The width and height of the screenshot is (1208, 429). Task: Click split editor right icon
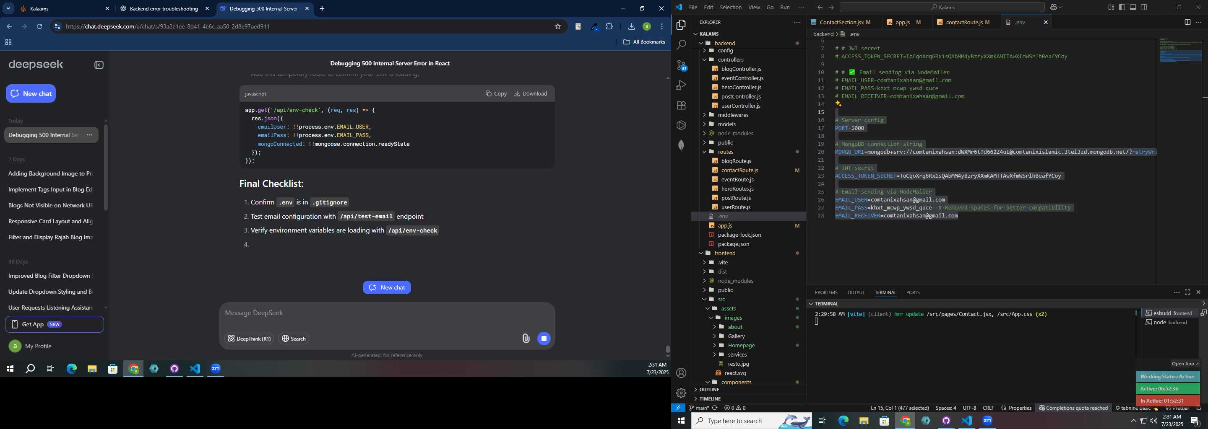coord(1187,22)
